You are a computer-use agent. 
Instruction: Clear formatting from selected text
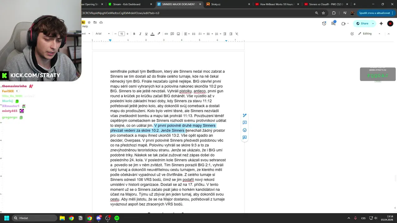(237, 34)
